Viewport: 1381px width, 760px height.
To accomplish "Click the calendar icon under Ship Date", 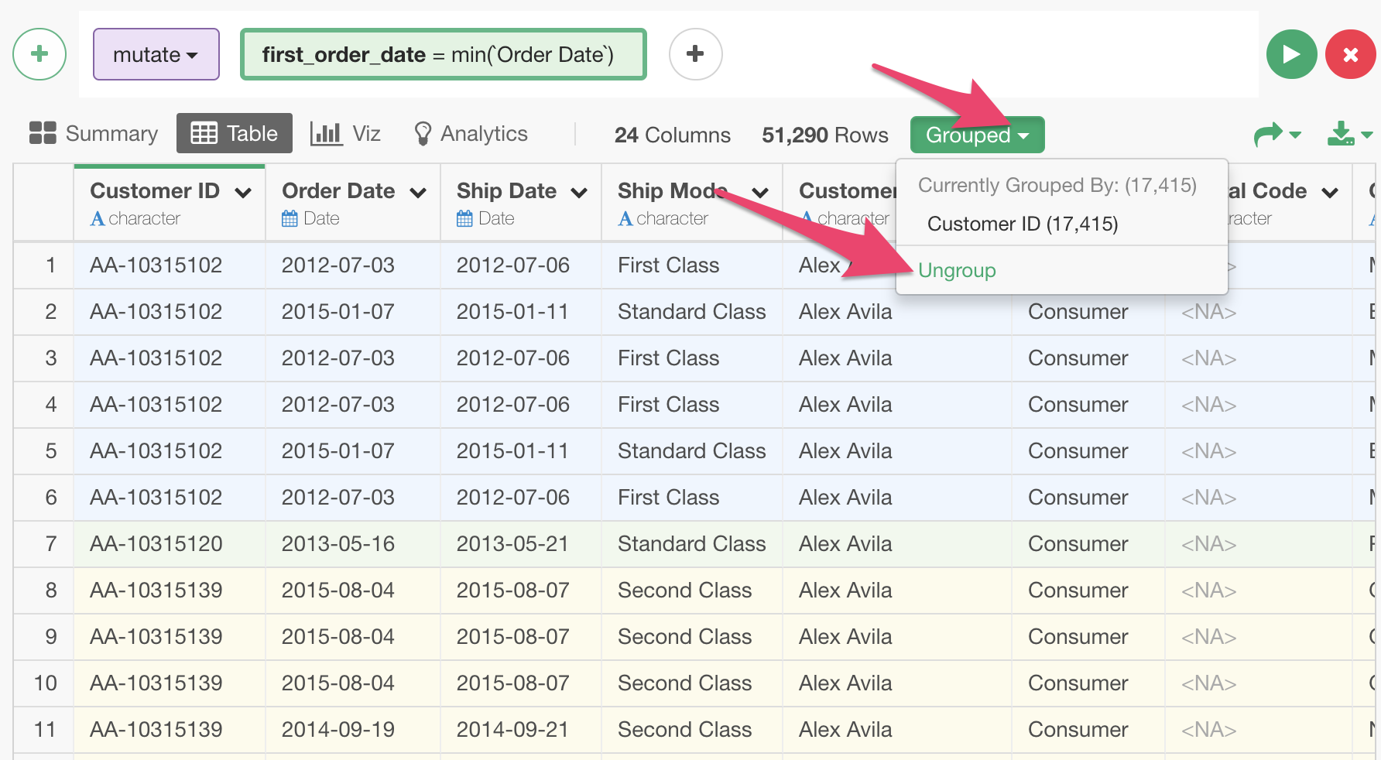I will click(464, 219).
